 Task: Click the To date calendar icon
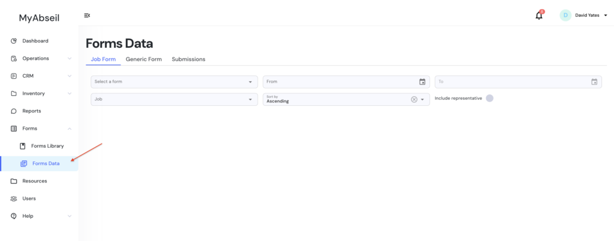pos(594,82)
